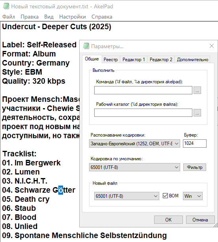Open the Правка menu

(30, 17)
